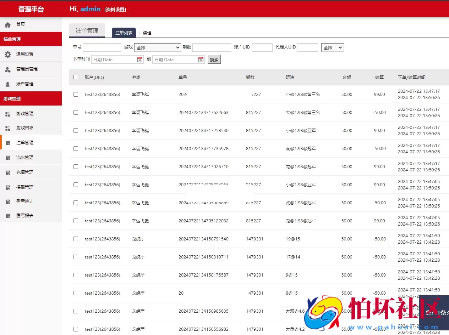449x335 pixels.
Task: Click the 管理员管理 admin management icon
Action: tap(8, 69)
